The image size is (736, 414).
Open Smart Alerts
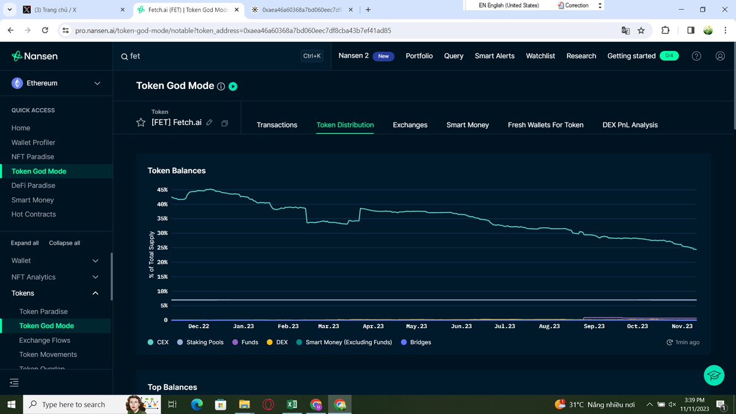click(494, 56)
